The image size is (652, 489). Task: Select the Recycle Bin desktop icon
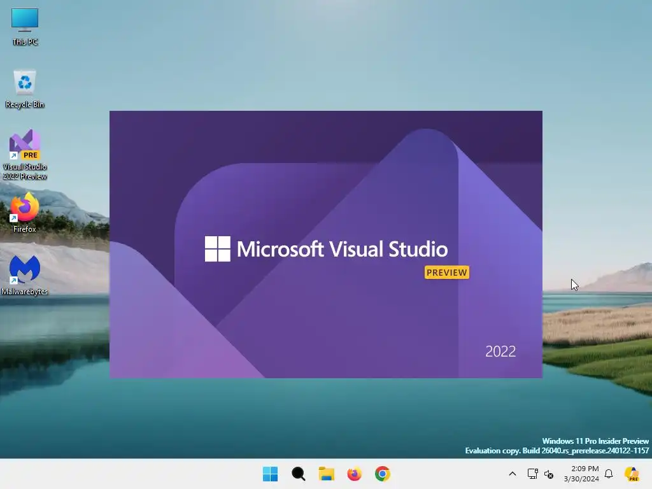click(25, 89)
